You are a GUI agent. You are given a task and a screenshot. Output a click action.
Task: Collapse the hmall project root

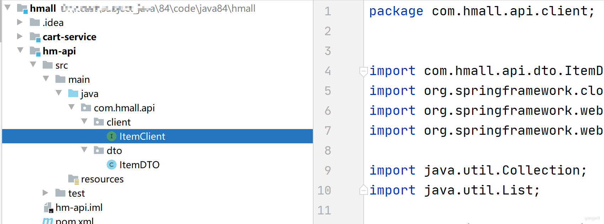click(x=7, y=7)
